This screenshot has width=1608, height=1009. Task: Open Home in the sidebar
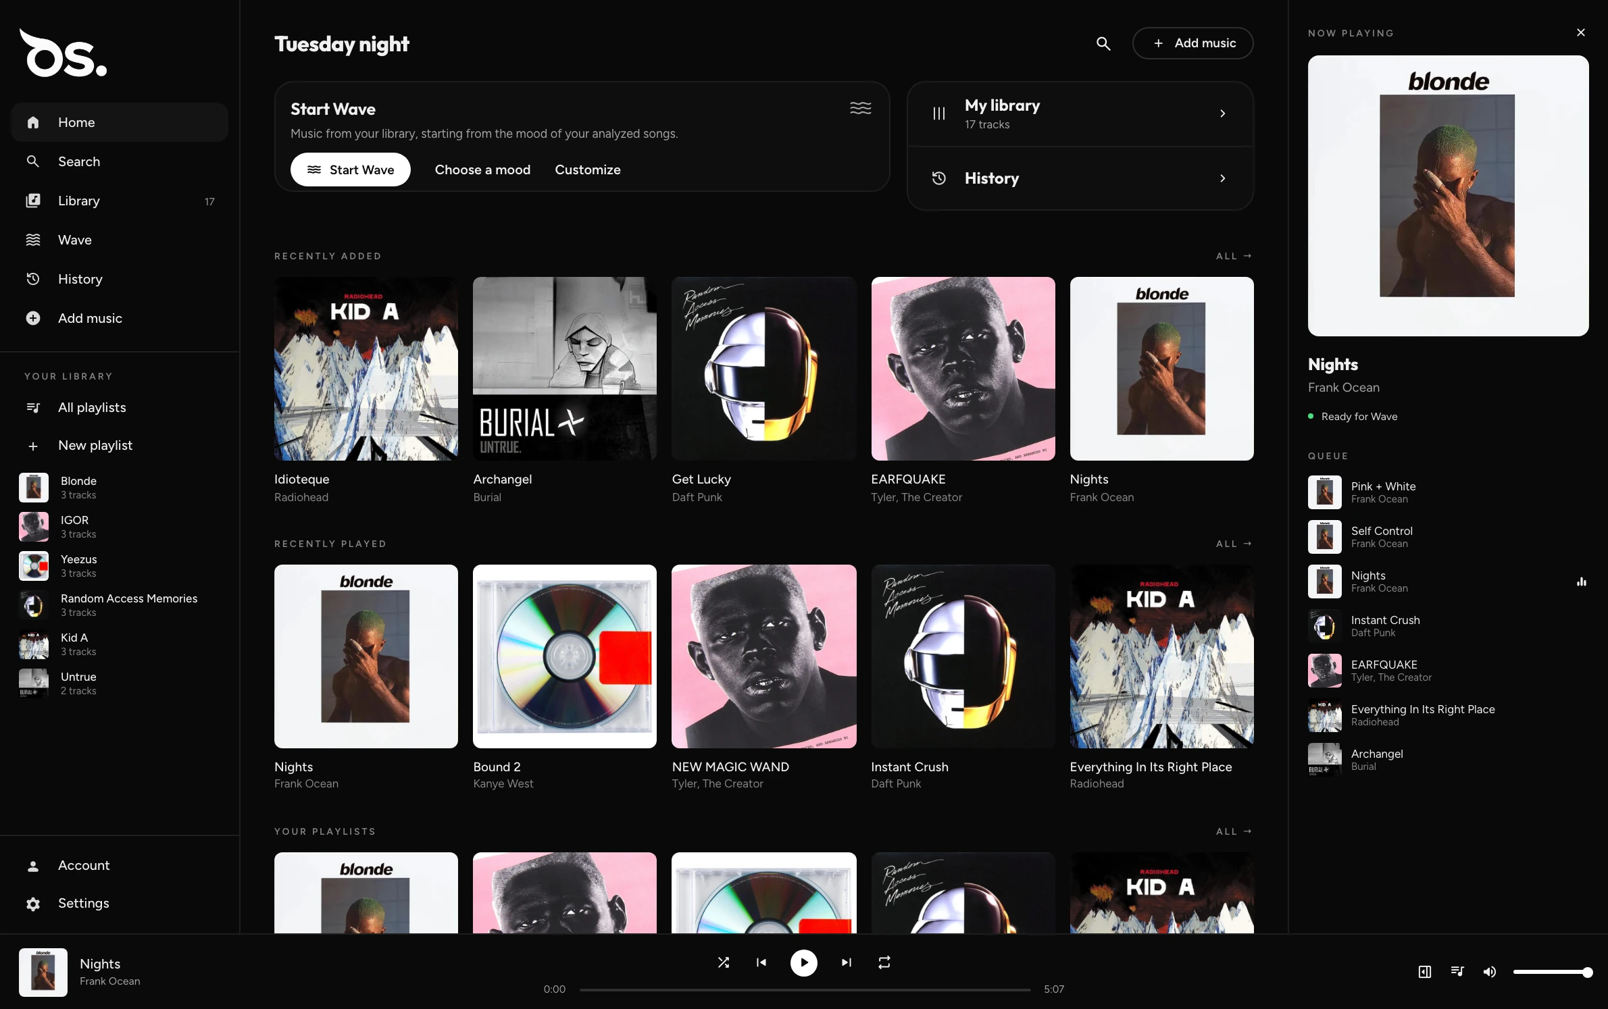tap(120, 122)
